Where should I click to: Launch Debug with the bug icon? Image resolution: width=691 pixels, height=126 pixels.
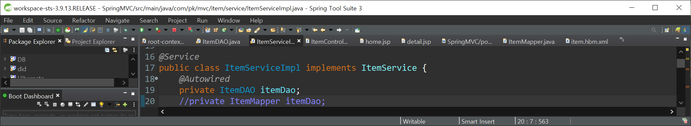[x=126, y=30]
